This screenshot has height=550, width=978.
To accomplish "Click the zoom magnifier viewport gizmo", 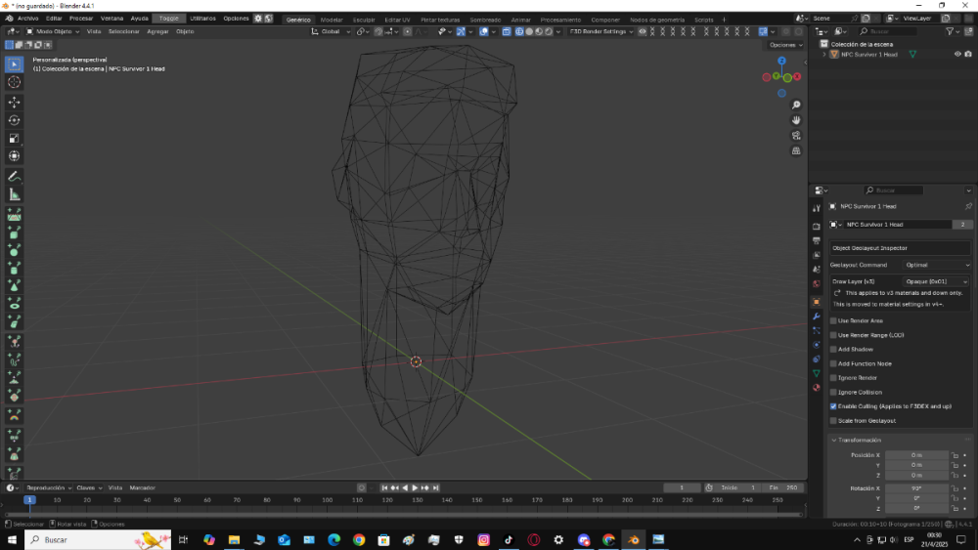I will coord(796,106).
